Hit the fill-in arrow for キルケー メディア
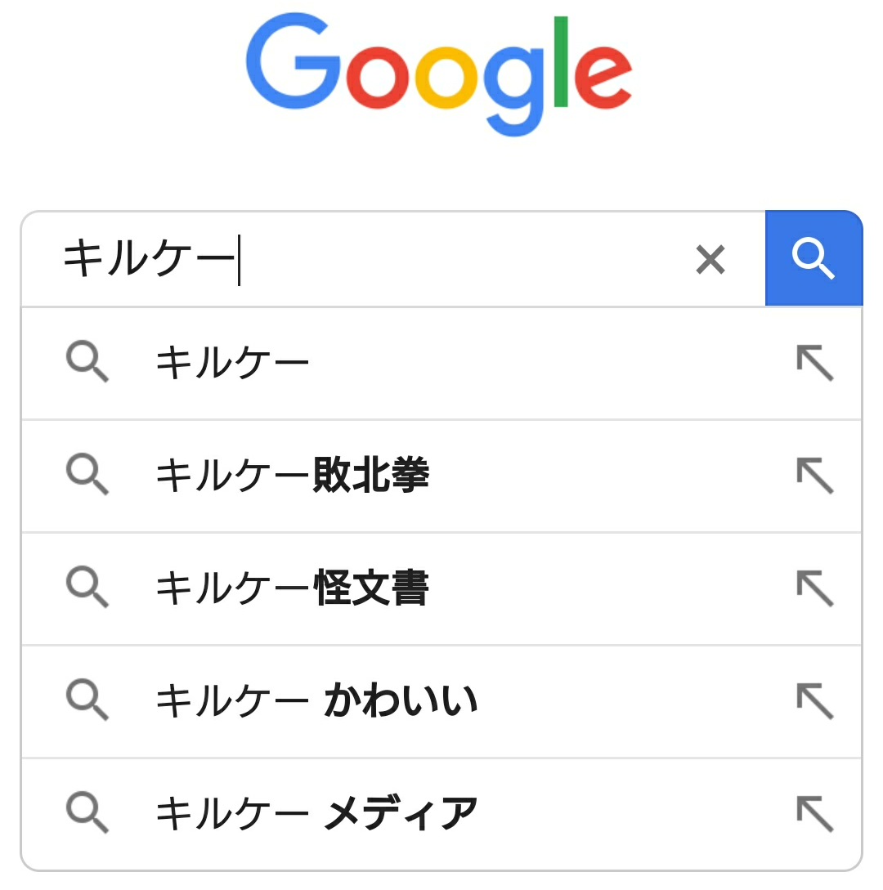Image resolution: width=883 pixels, height=890 pixels. click(814, 813)
